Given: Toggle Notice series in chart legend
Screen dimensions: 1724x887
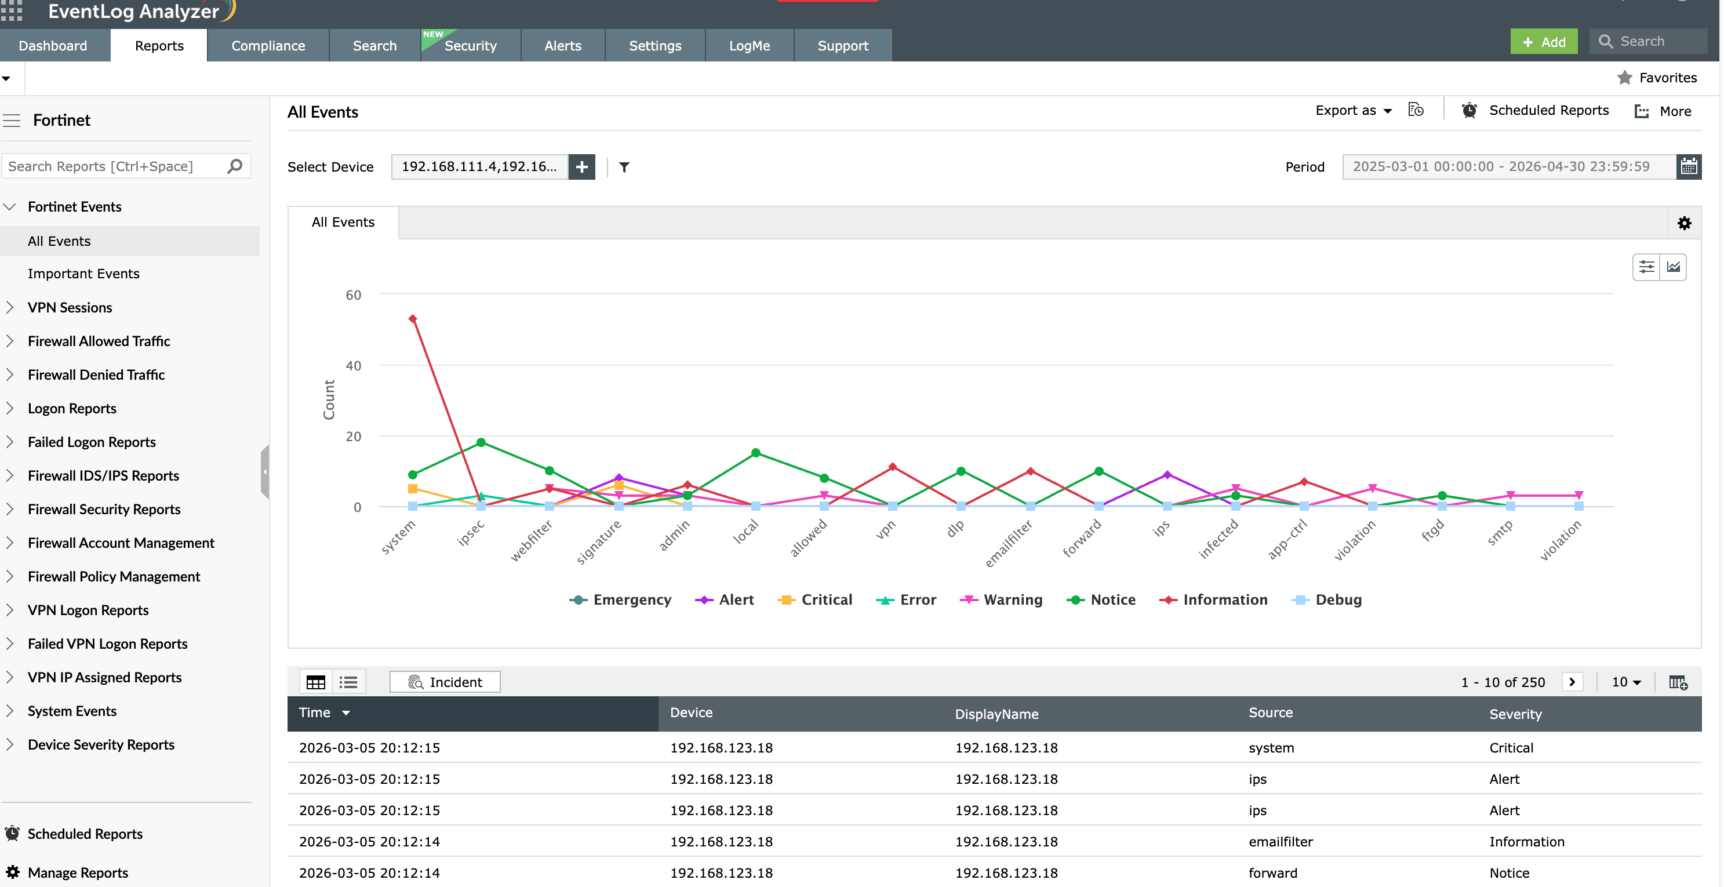Looking at the screenshot, I should (1100, 600).
